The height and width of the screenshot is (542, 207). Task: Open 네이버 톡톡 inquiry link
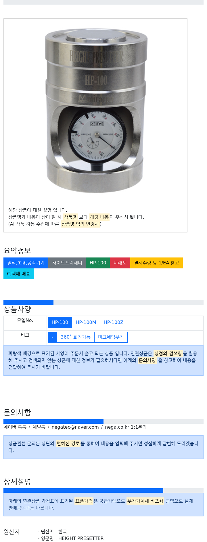click(x=15, y=427)
